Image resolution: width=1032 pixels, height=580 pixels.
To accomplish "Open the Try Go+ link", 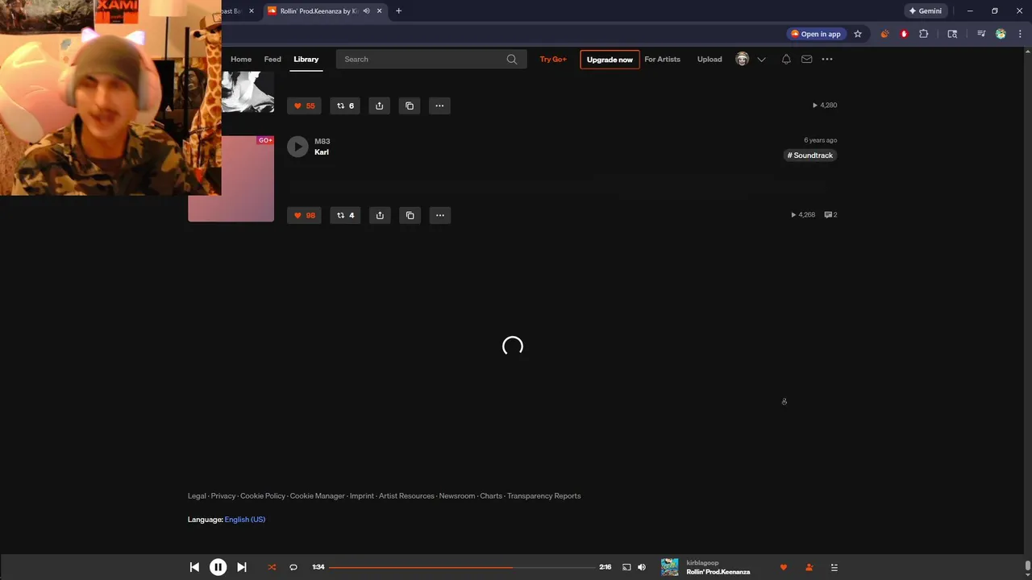I will [x=553, y=59].
